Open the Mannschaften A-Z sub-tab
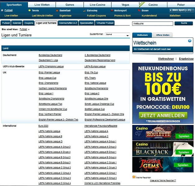 point(68,23)
